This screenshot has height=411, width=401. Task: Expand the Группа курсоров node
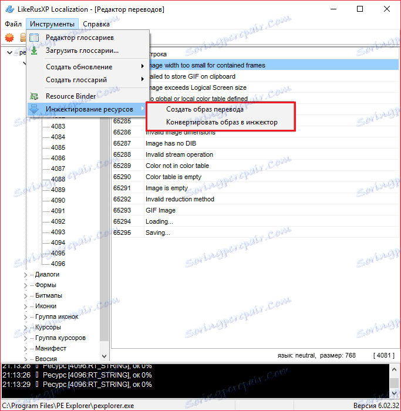[25, 338]
